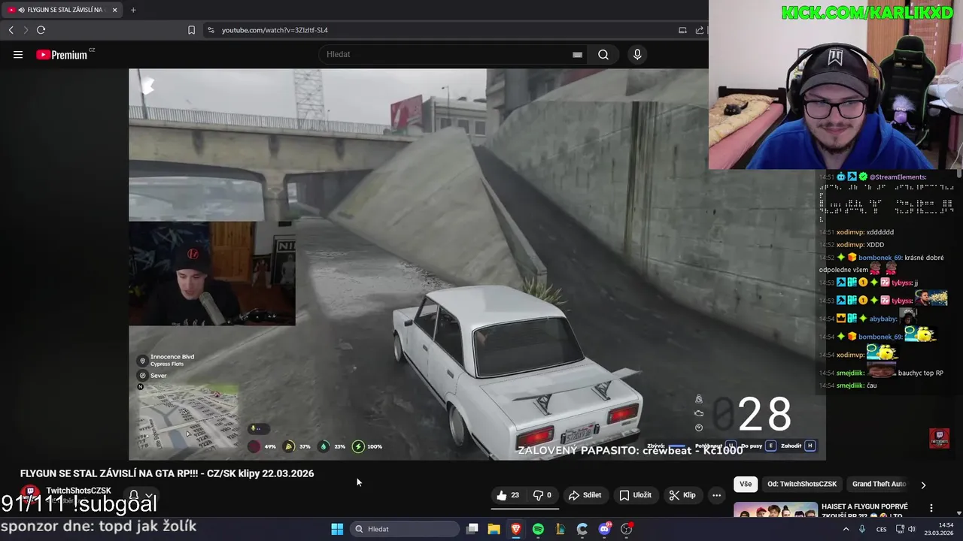This screenshot has width=963, height=541.
Task: Open a new browser tab
Action: click(x=133, y=10)
